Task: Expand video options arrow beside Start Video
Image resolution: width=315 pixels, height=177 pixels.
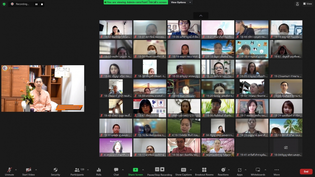Action: point(36,170)
